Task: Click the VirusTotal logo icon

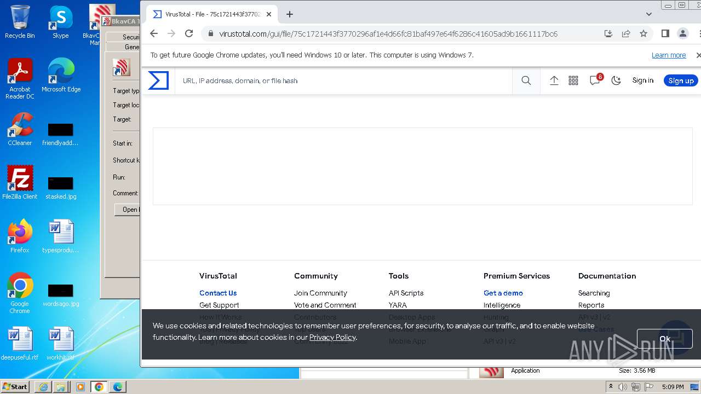Action: tap(158, 80)
